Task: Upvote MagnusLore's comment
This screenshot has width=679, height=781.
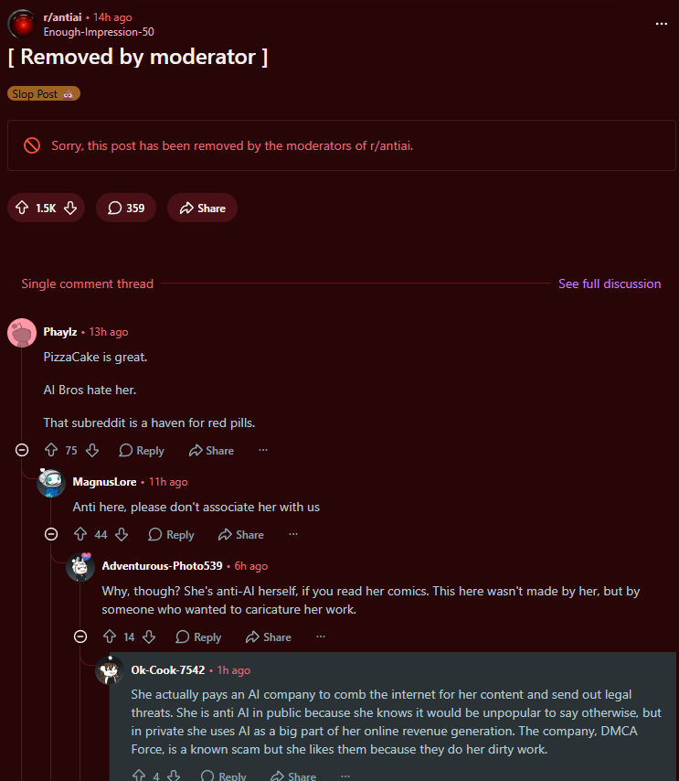Action: click(x=80, y=534)
